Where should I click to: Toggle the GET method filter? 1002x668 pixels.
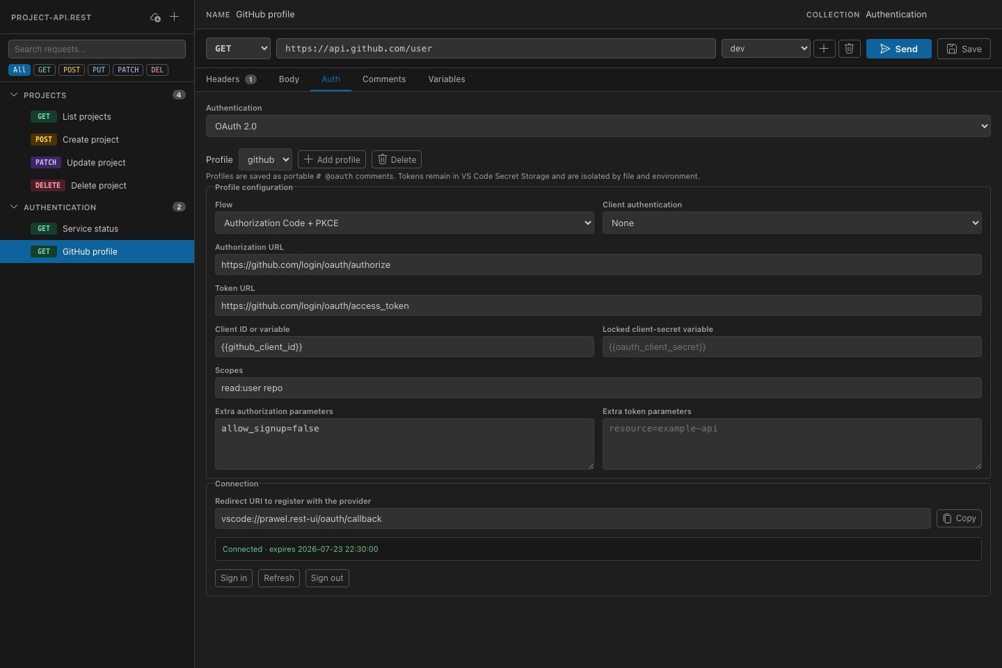click(x=45, y=70)
